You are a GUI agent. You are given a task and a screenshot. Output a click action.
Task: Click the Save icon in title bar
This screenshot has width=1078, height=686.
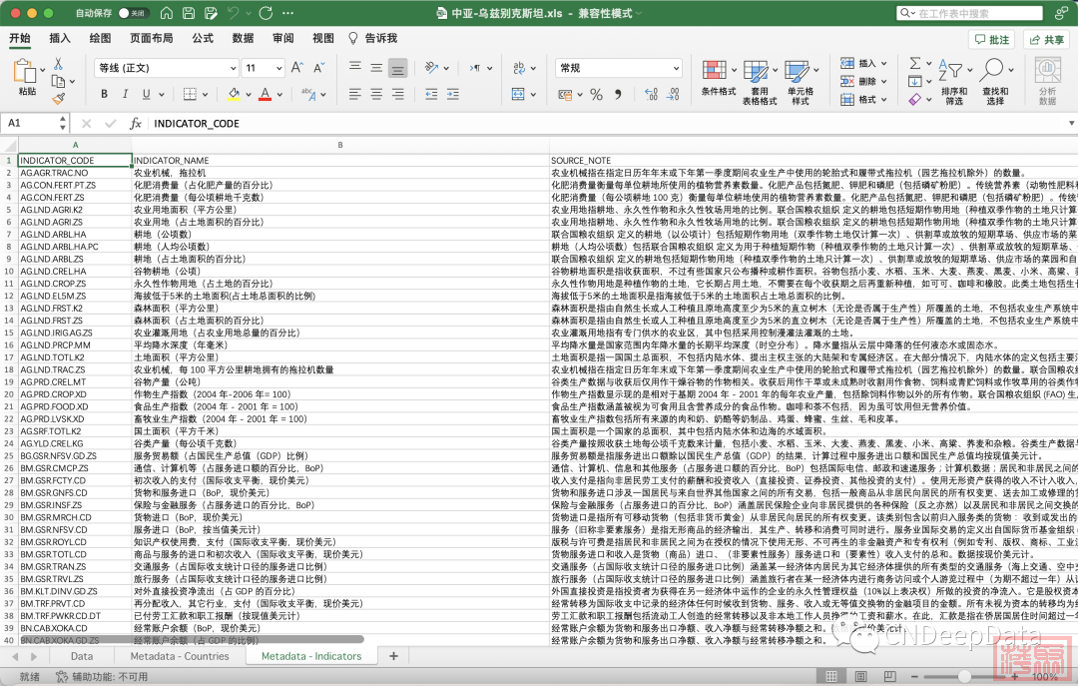click(189, 13)
